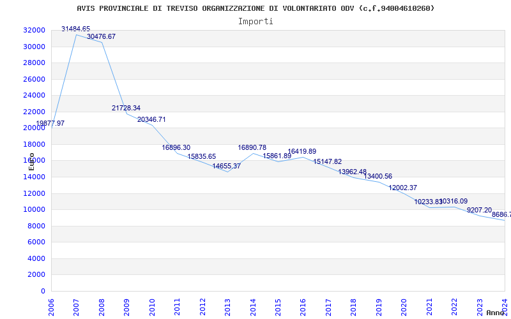The height and width of the screenshot is (319, 511).
Task: Click the y-axis value 32000
Action: point(34,30)
